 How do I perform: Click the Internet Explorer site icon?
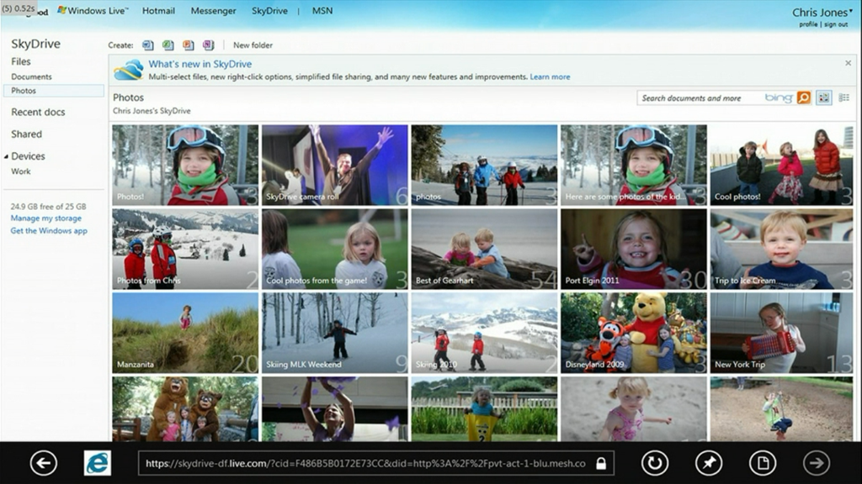[x=98, y=463]
